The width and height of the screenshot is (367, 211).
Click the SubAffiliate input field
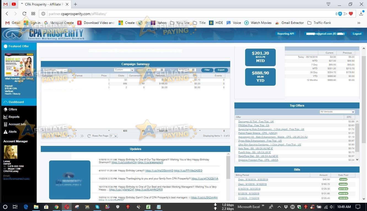55,70
